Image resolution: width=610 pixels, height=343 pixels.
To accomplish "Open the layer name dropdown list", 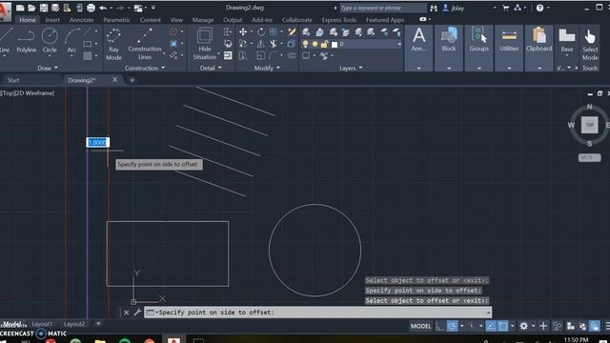I will [x=399, y=45].
